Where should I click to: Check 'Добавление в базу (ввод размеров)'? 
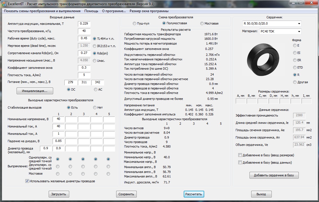tap(240, 155)
